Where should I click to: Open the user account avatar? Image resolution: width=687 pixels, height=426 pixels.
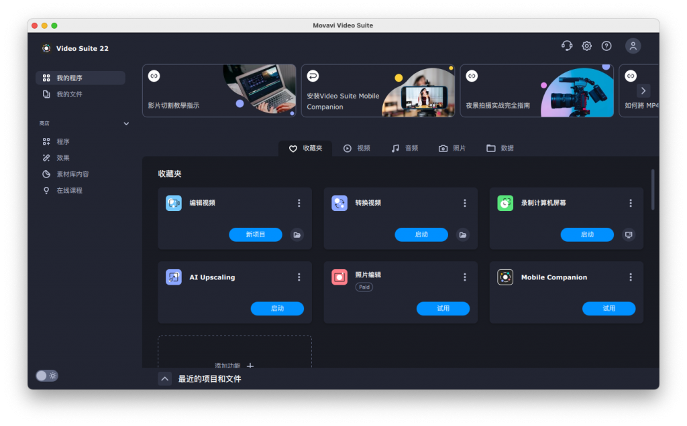pyautogui.click(x=633, y=46)
